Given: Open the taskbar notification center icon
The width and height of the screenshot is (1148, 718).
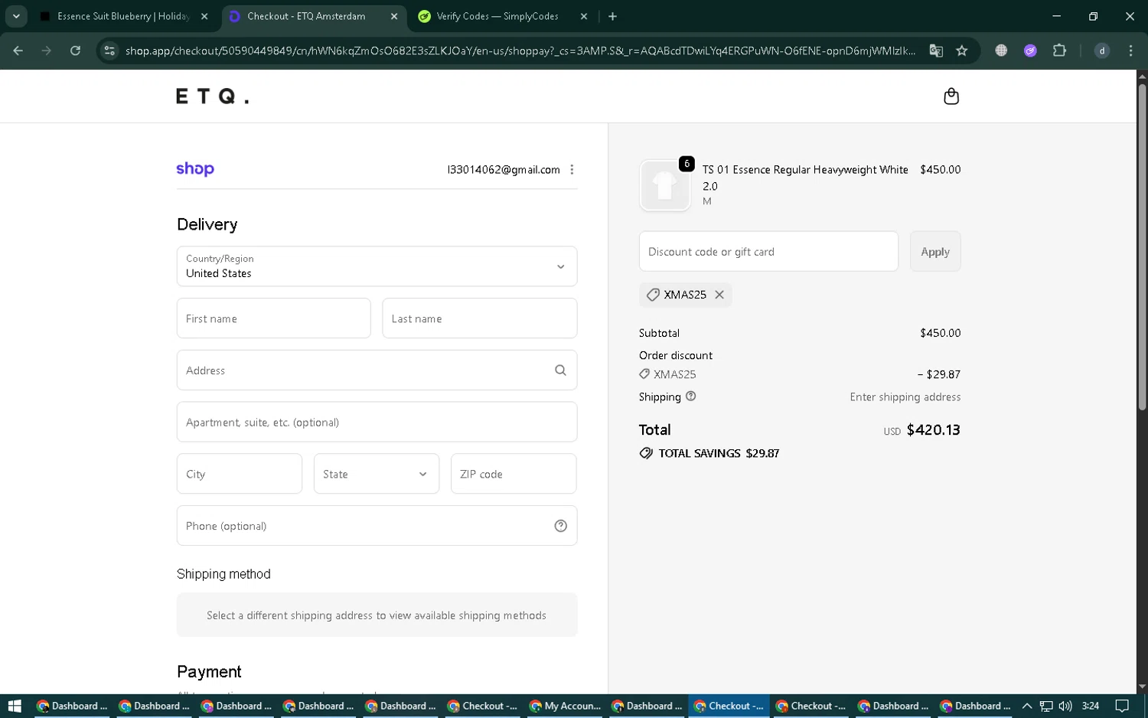Looking at the screenshot, I should coord(1122,706).
